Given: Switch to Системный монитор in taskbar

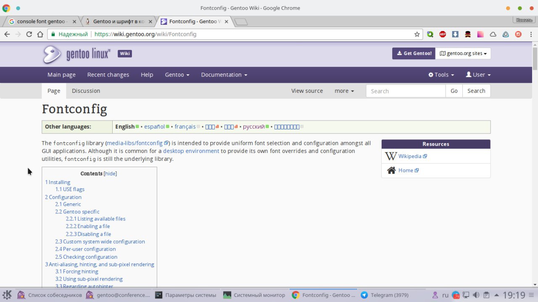Looking at the screenshot, I should (x=254, y=295).
